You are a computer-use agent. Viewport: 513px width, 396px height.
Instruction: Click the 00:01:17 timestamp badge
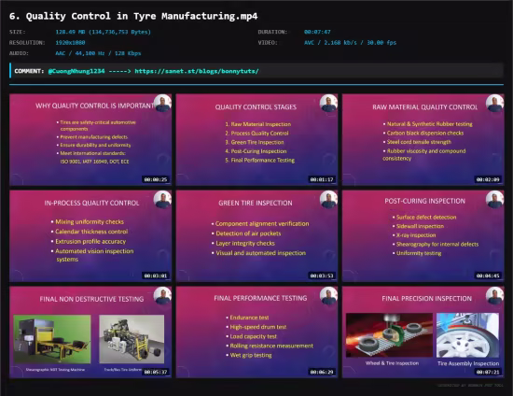(x=322, y=179)
